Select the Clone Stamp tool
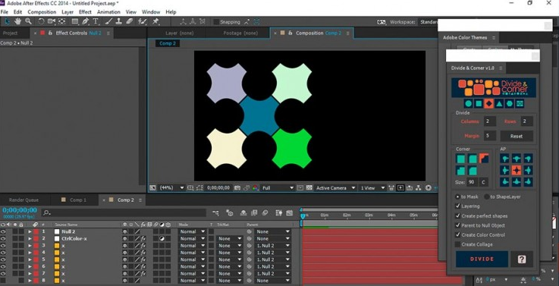The image size is (559, 286). [x=119, y=21]
